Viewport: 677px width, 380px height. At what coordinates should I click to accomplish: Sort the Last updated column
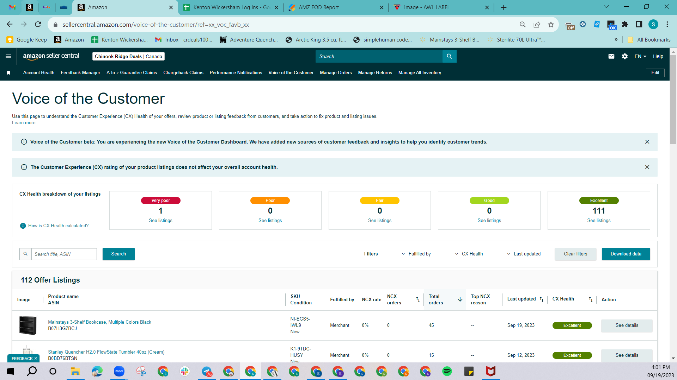(x=542, y=299)
